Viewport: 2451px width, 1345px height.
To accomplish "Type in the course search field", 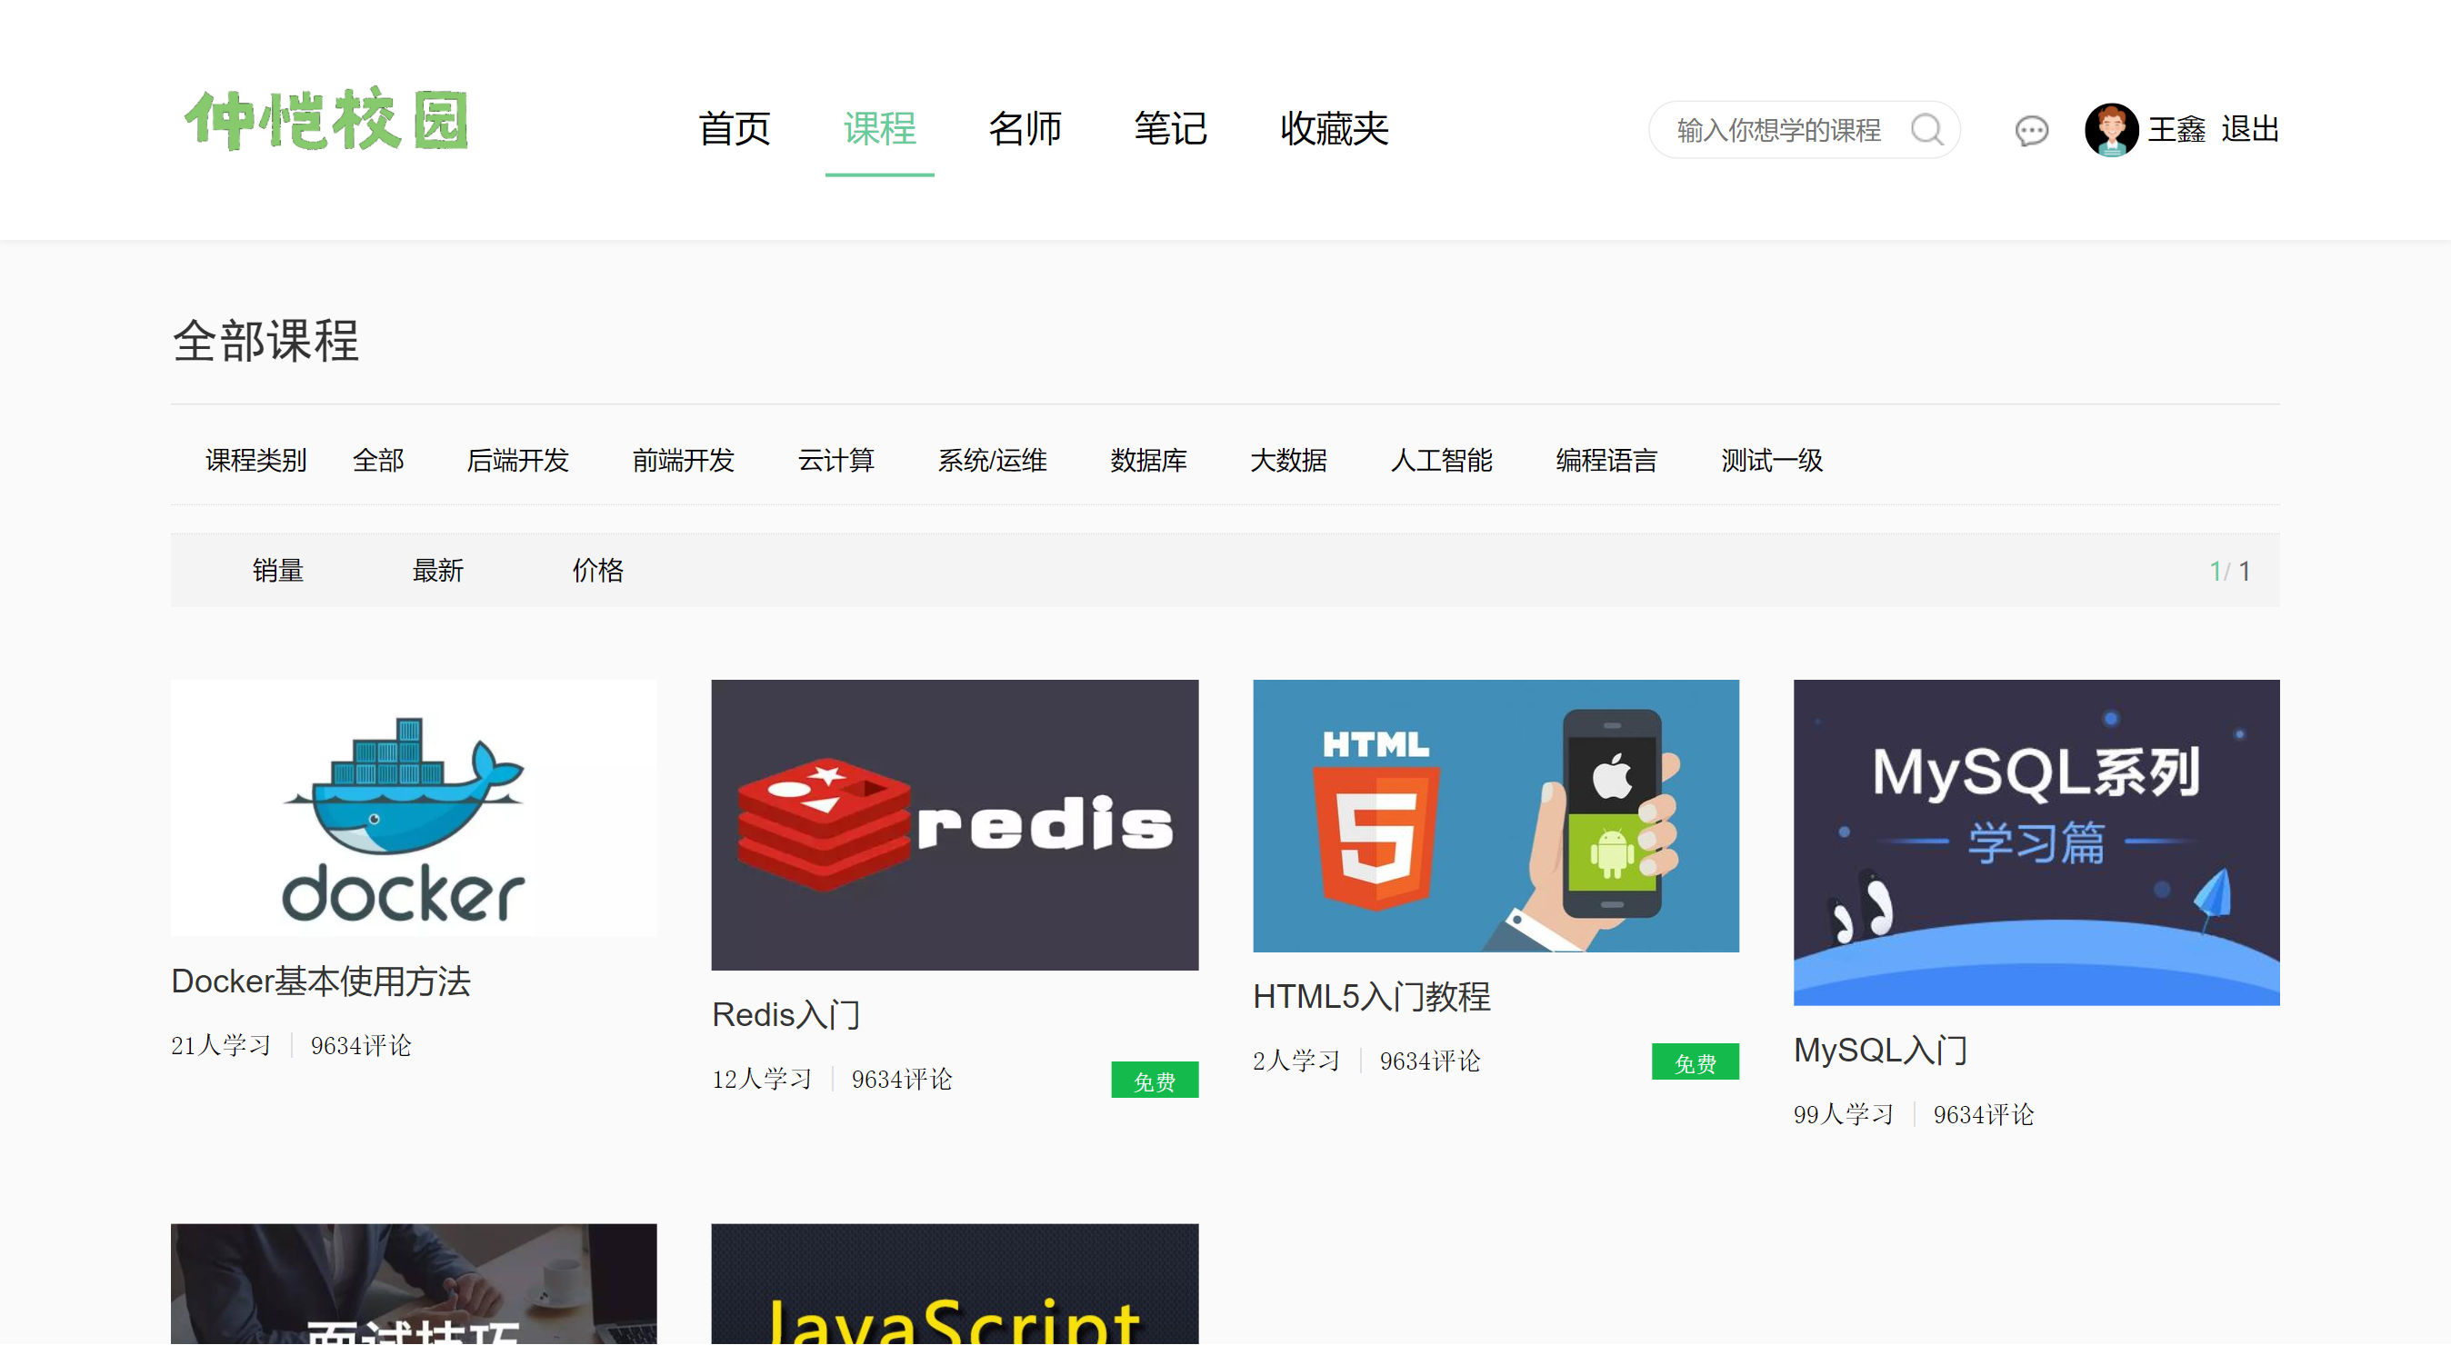I will pos(1779,130).
